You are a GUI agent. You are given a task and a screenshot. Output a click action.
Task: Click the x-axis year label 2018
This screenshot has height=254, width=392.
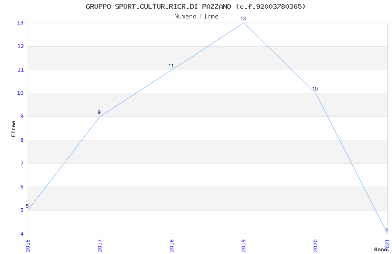[x=172, y=246]
